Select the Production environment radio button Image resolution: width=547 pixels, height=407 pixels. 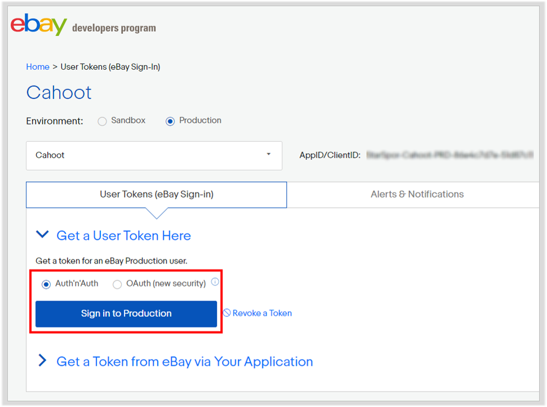pyautogui.click(x=170, y=121)
